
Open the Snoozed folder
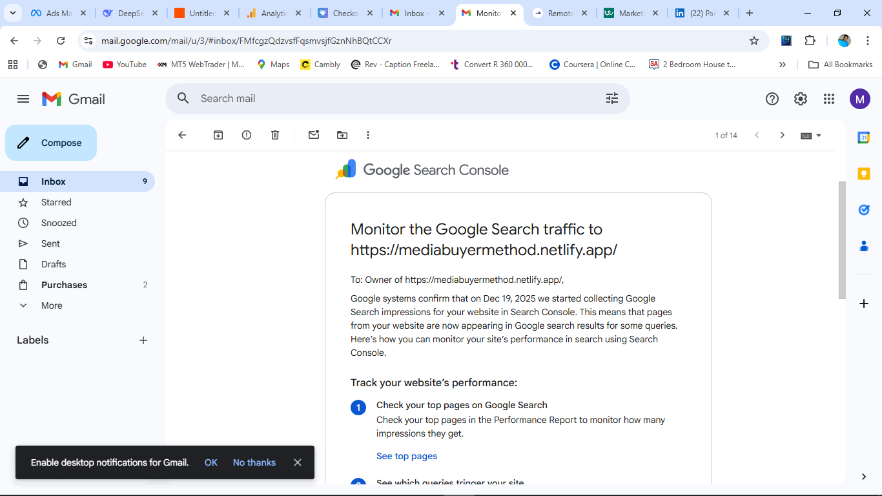point(77,223)
